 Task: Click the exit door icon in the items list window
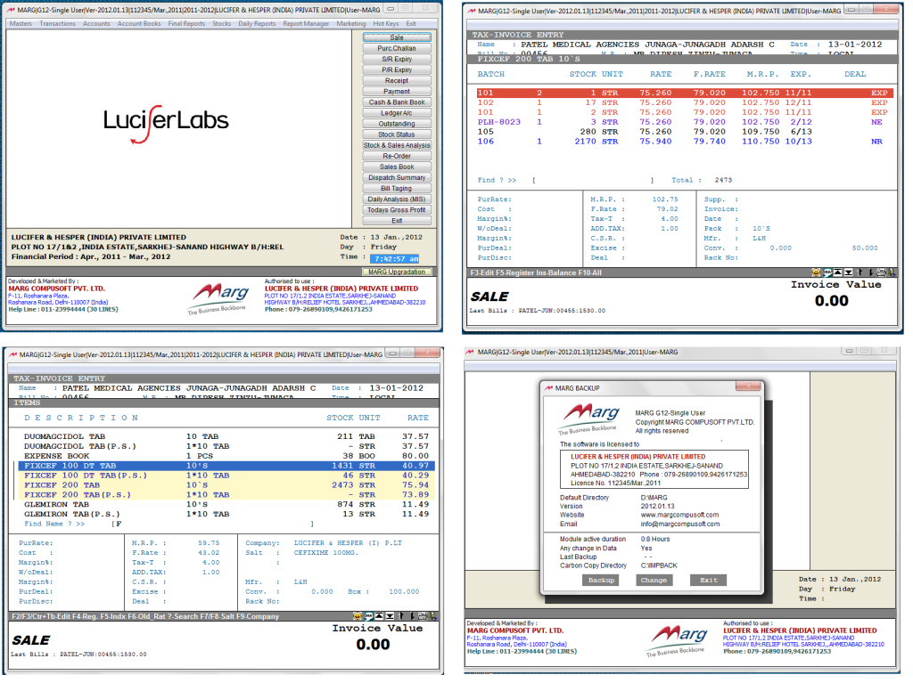pos(433,615)
